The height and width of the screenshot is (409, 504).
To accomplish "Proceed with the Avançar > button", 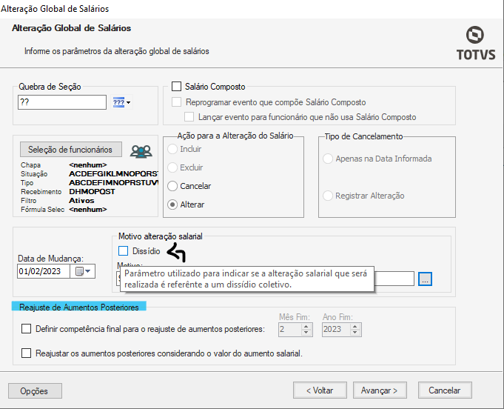I will tap(380, 390).
